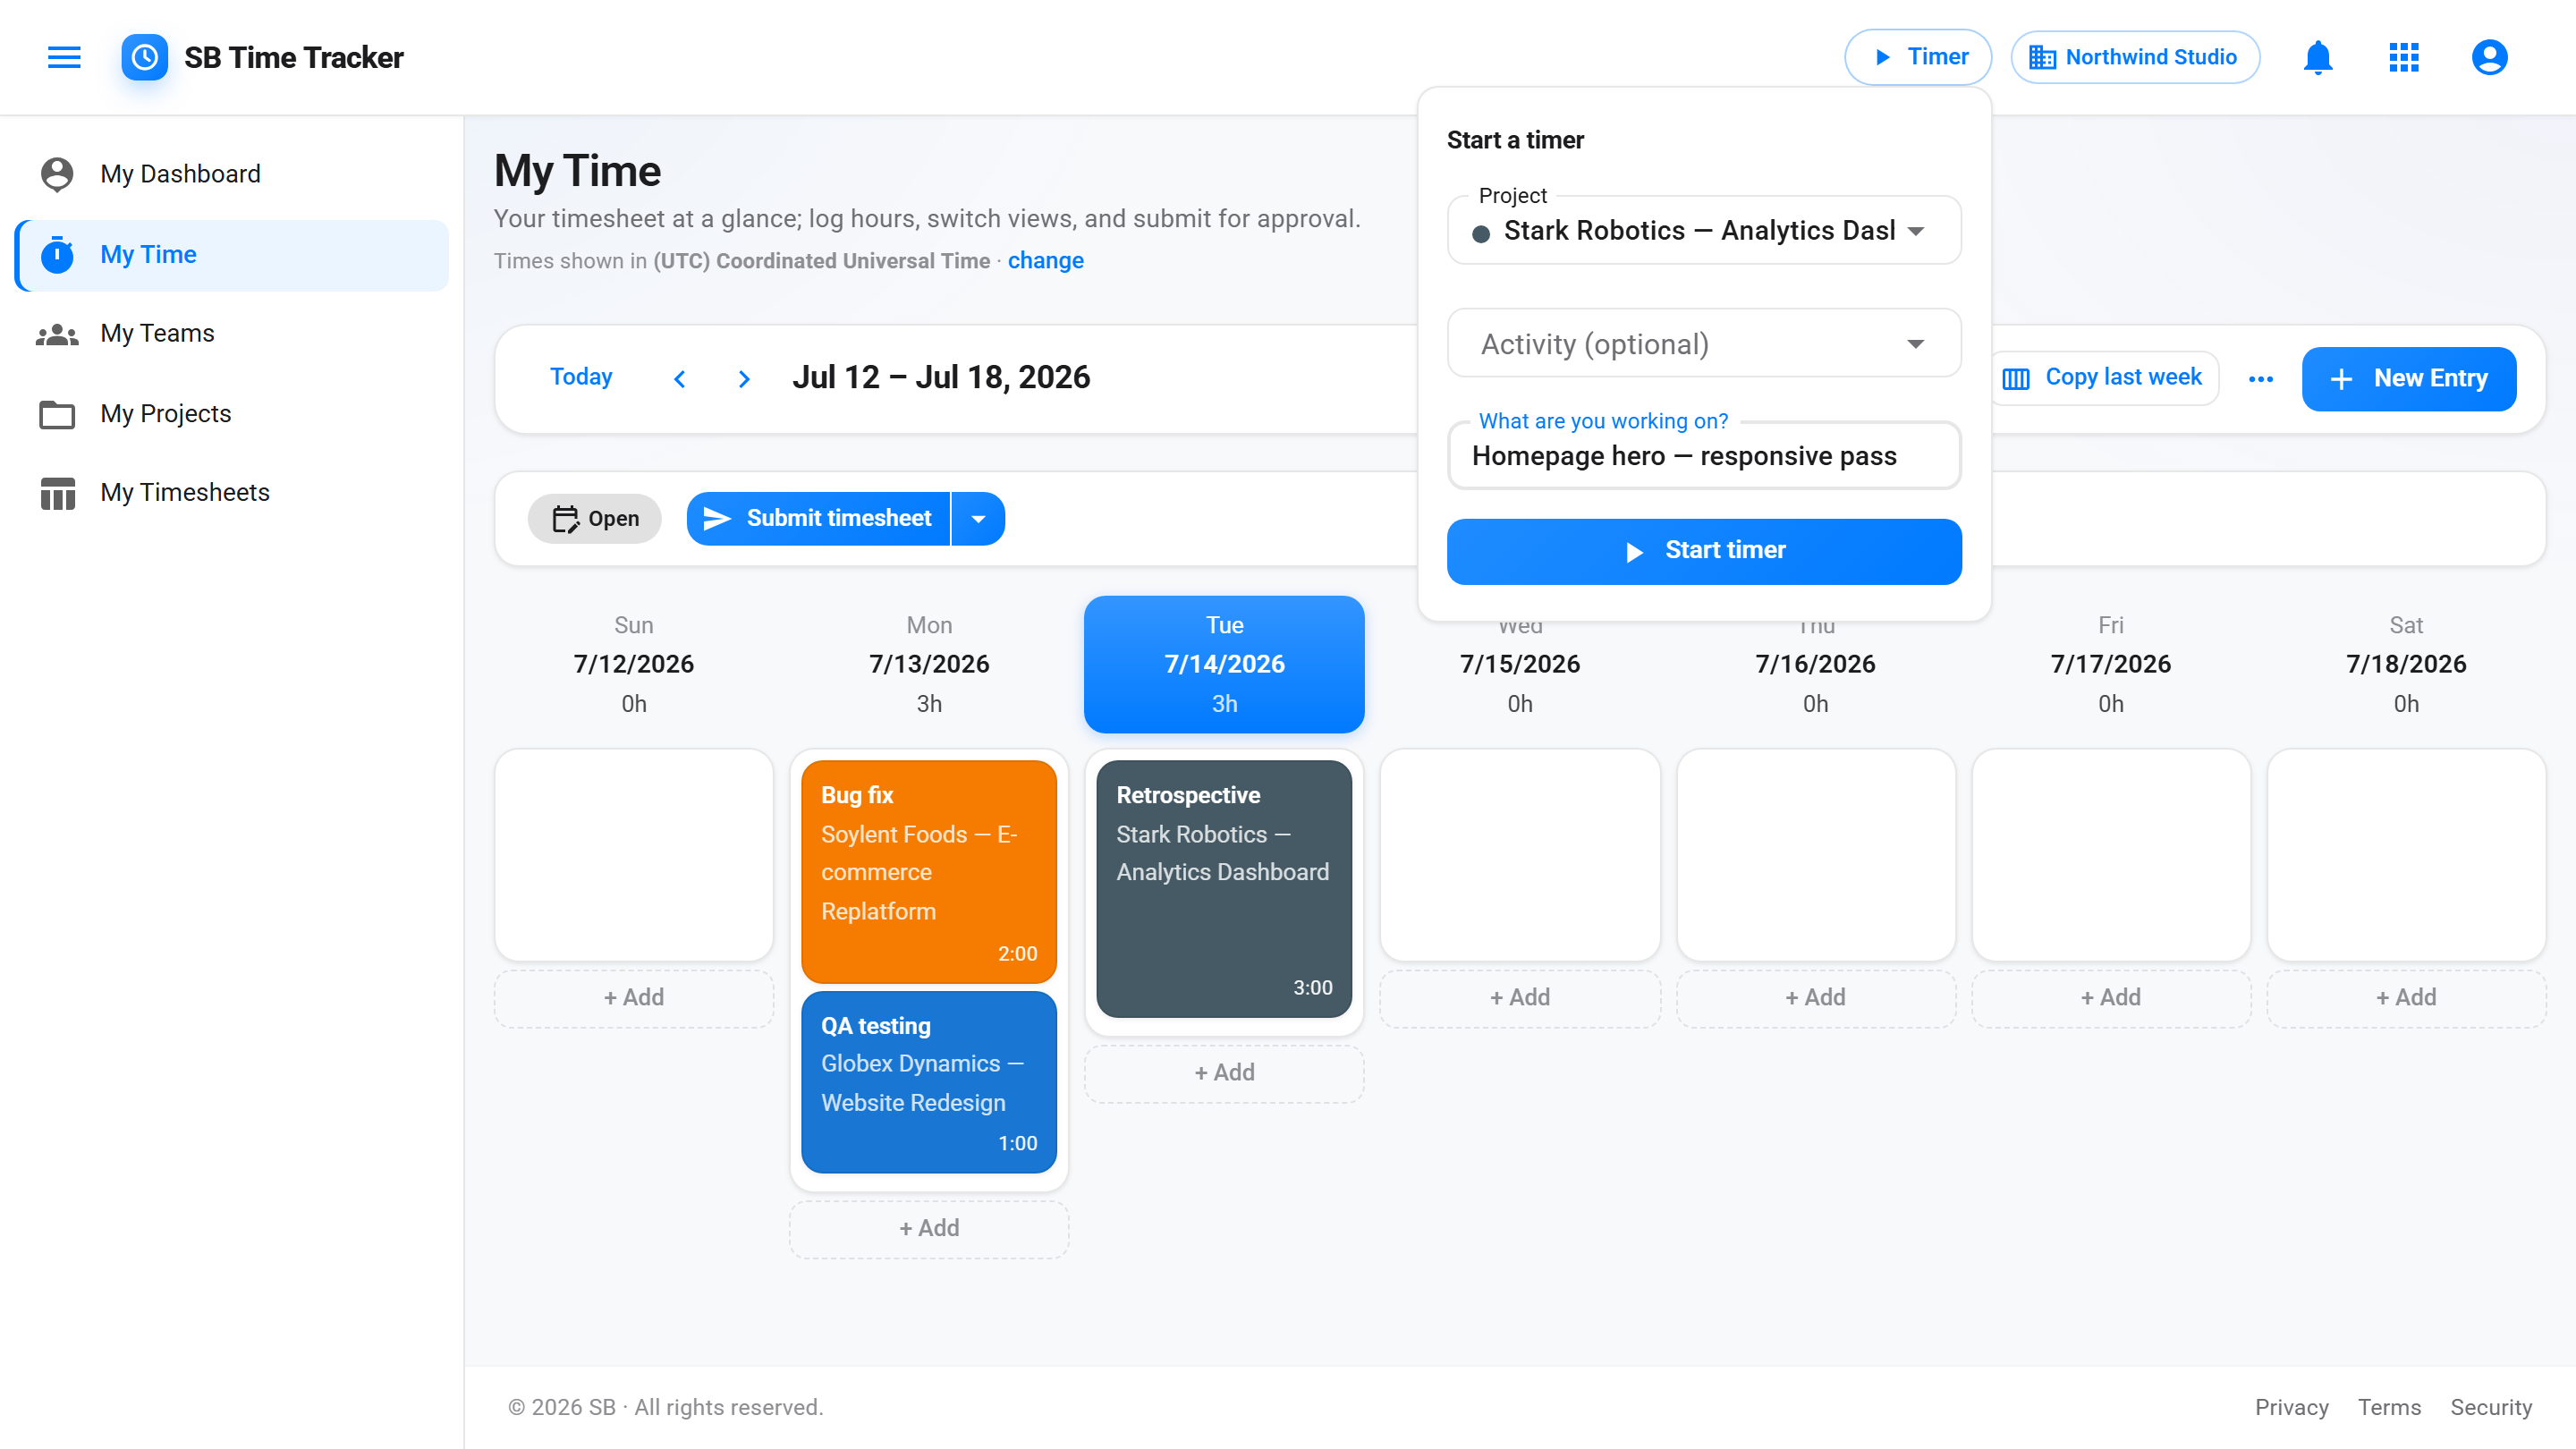Click the change timezone link
Screen dimensions: 2576x1449
coord(1045,261)
